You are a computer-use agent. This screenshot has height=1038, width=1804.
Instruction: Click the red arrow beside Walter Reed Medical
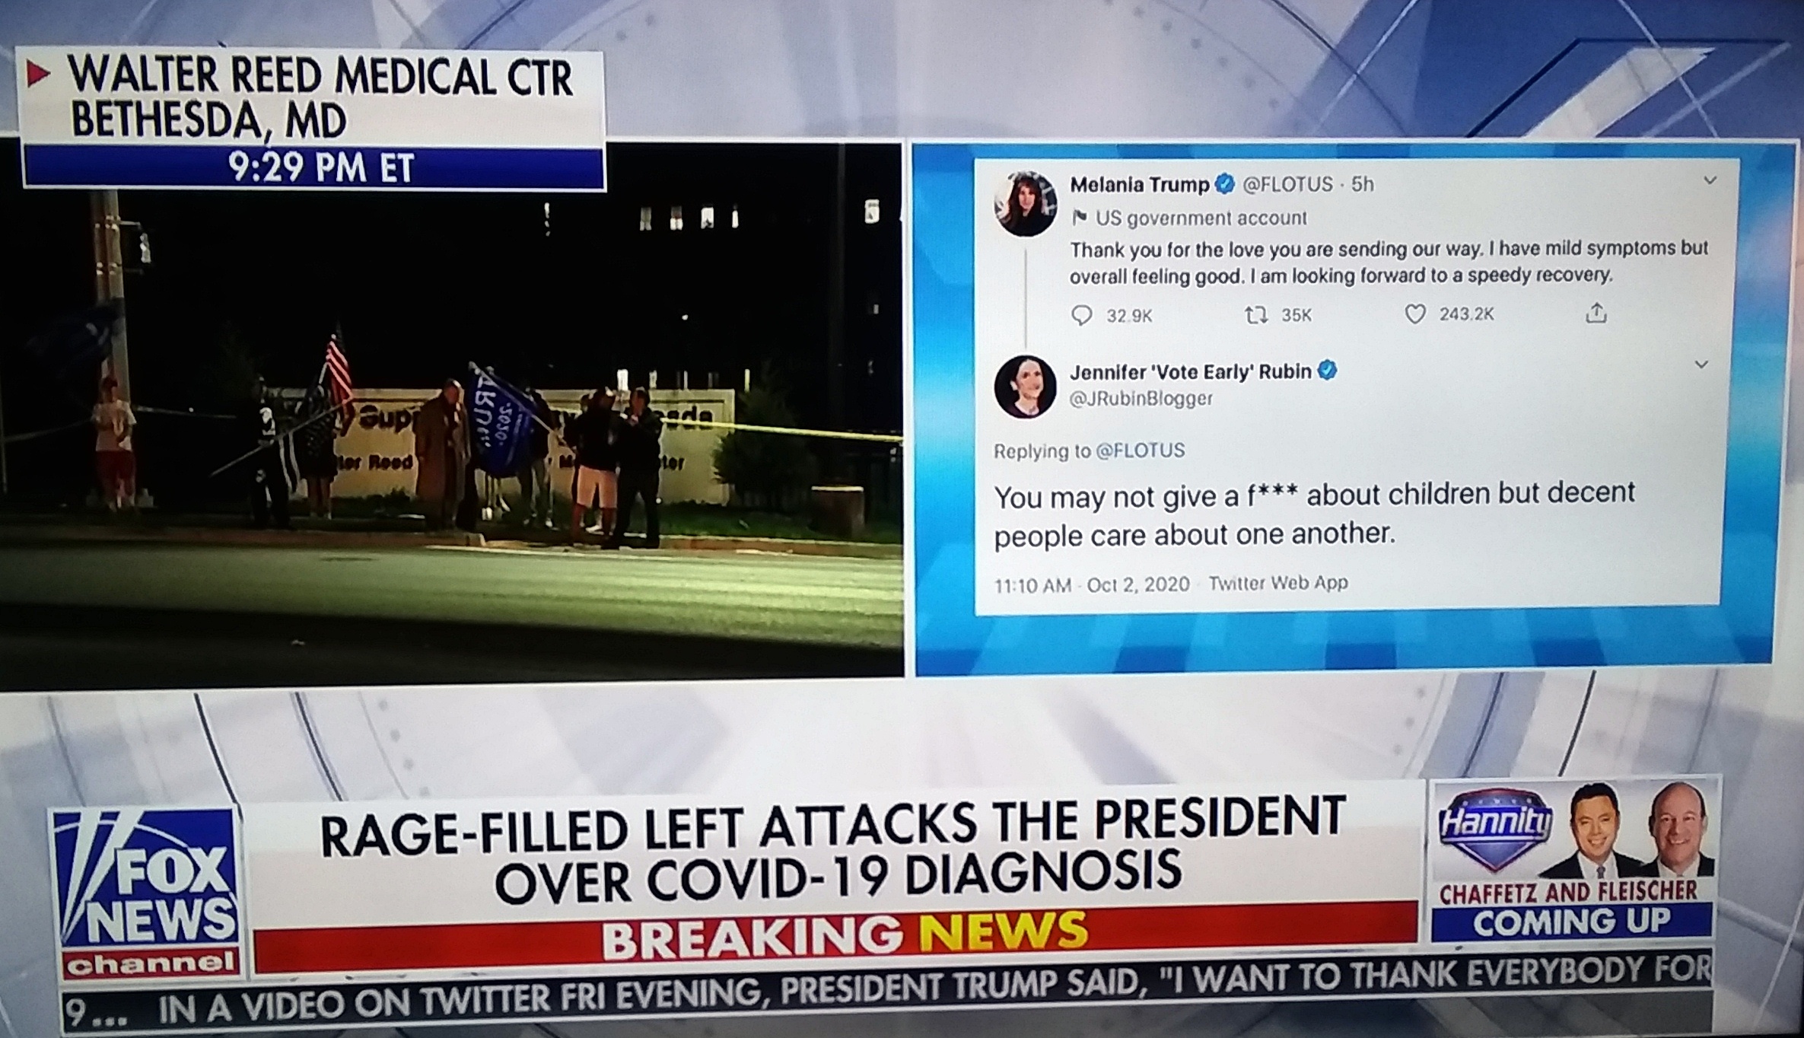[x=39, y=74]
